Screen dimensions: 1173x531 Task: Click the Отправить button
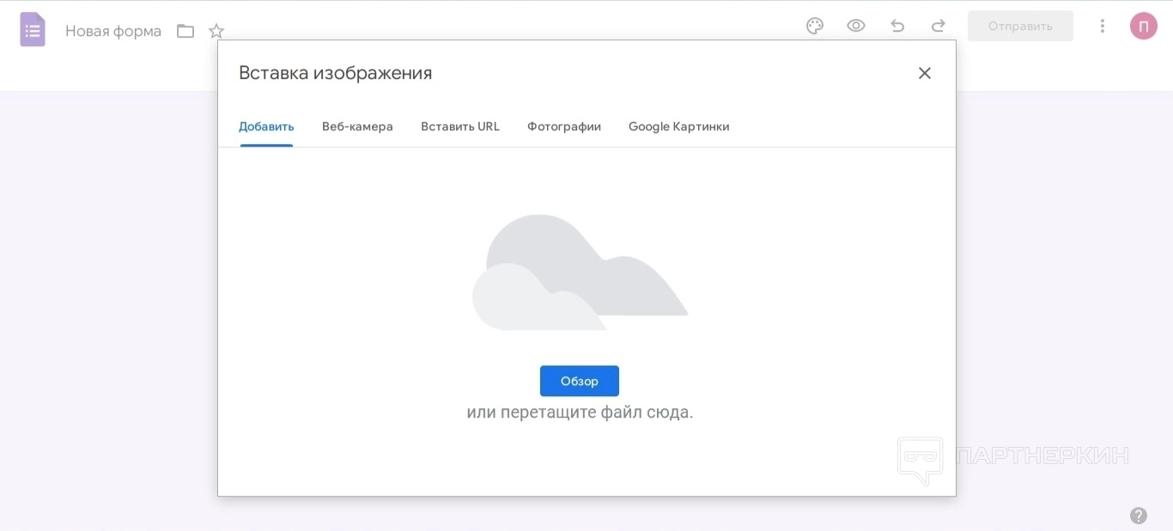(1020, 26)
